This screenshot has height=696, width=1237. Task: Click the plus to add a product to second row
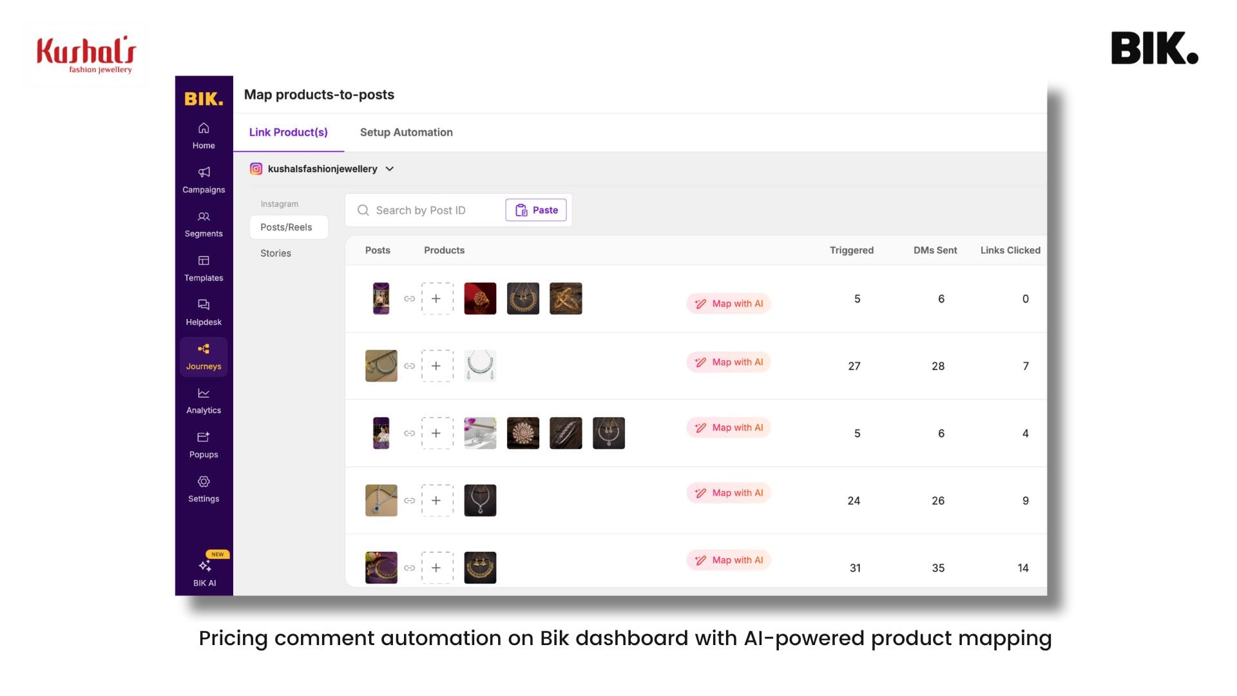(x=437, y=365)
